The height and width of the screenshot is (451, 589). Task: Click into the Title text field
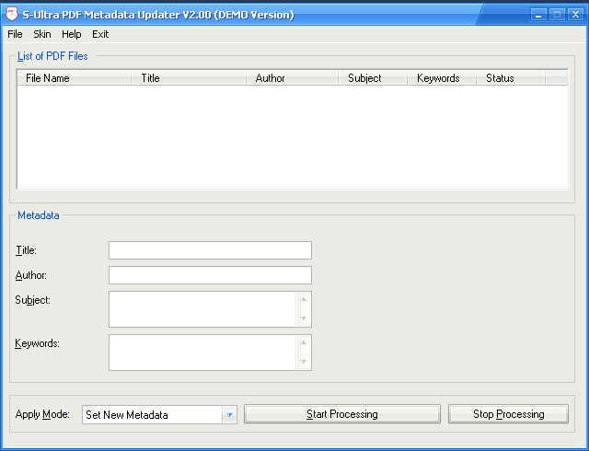[x=210, y=250]
